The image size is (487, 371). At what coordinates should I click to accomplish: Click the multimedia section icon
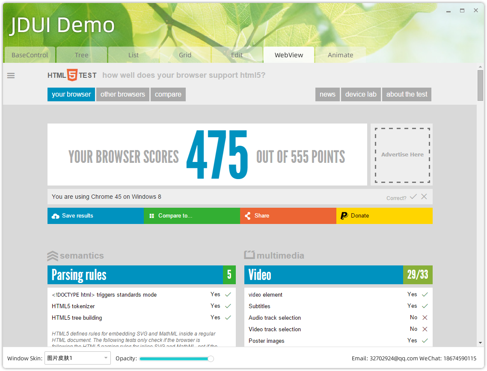point(249,255)
